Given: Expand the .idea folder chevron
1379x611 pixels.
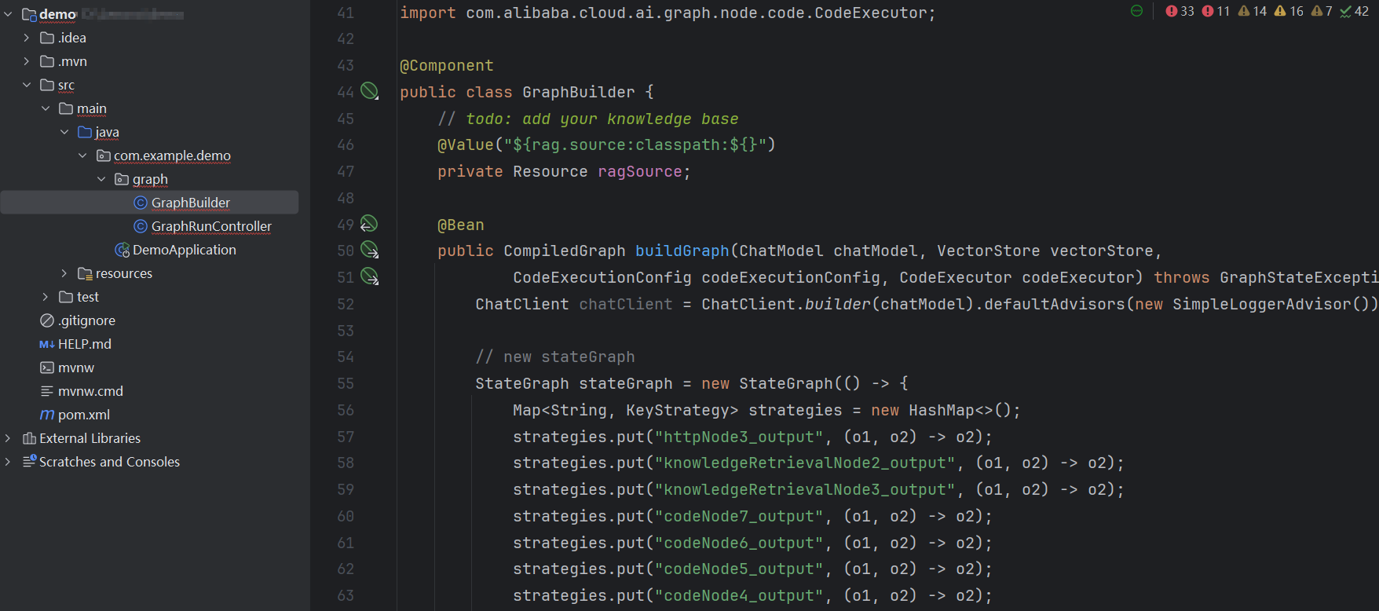Looking at the screenshot, I should tap(27, 38).
